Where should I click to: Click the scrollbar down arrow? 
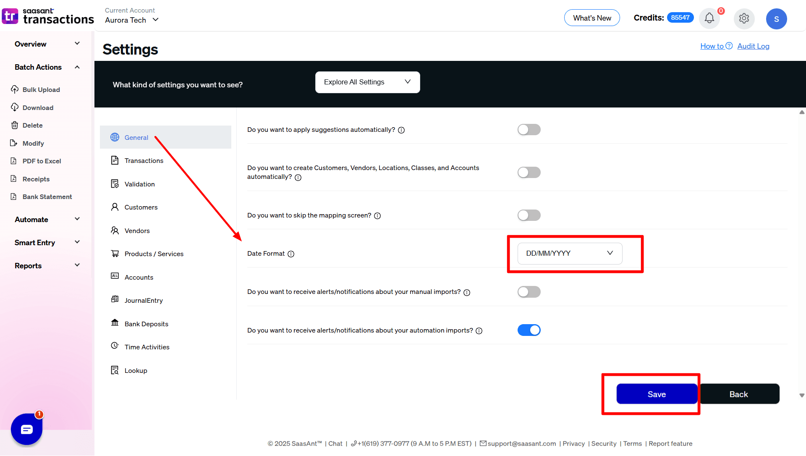[x=802, y=396]
